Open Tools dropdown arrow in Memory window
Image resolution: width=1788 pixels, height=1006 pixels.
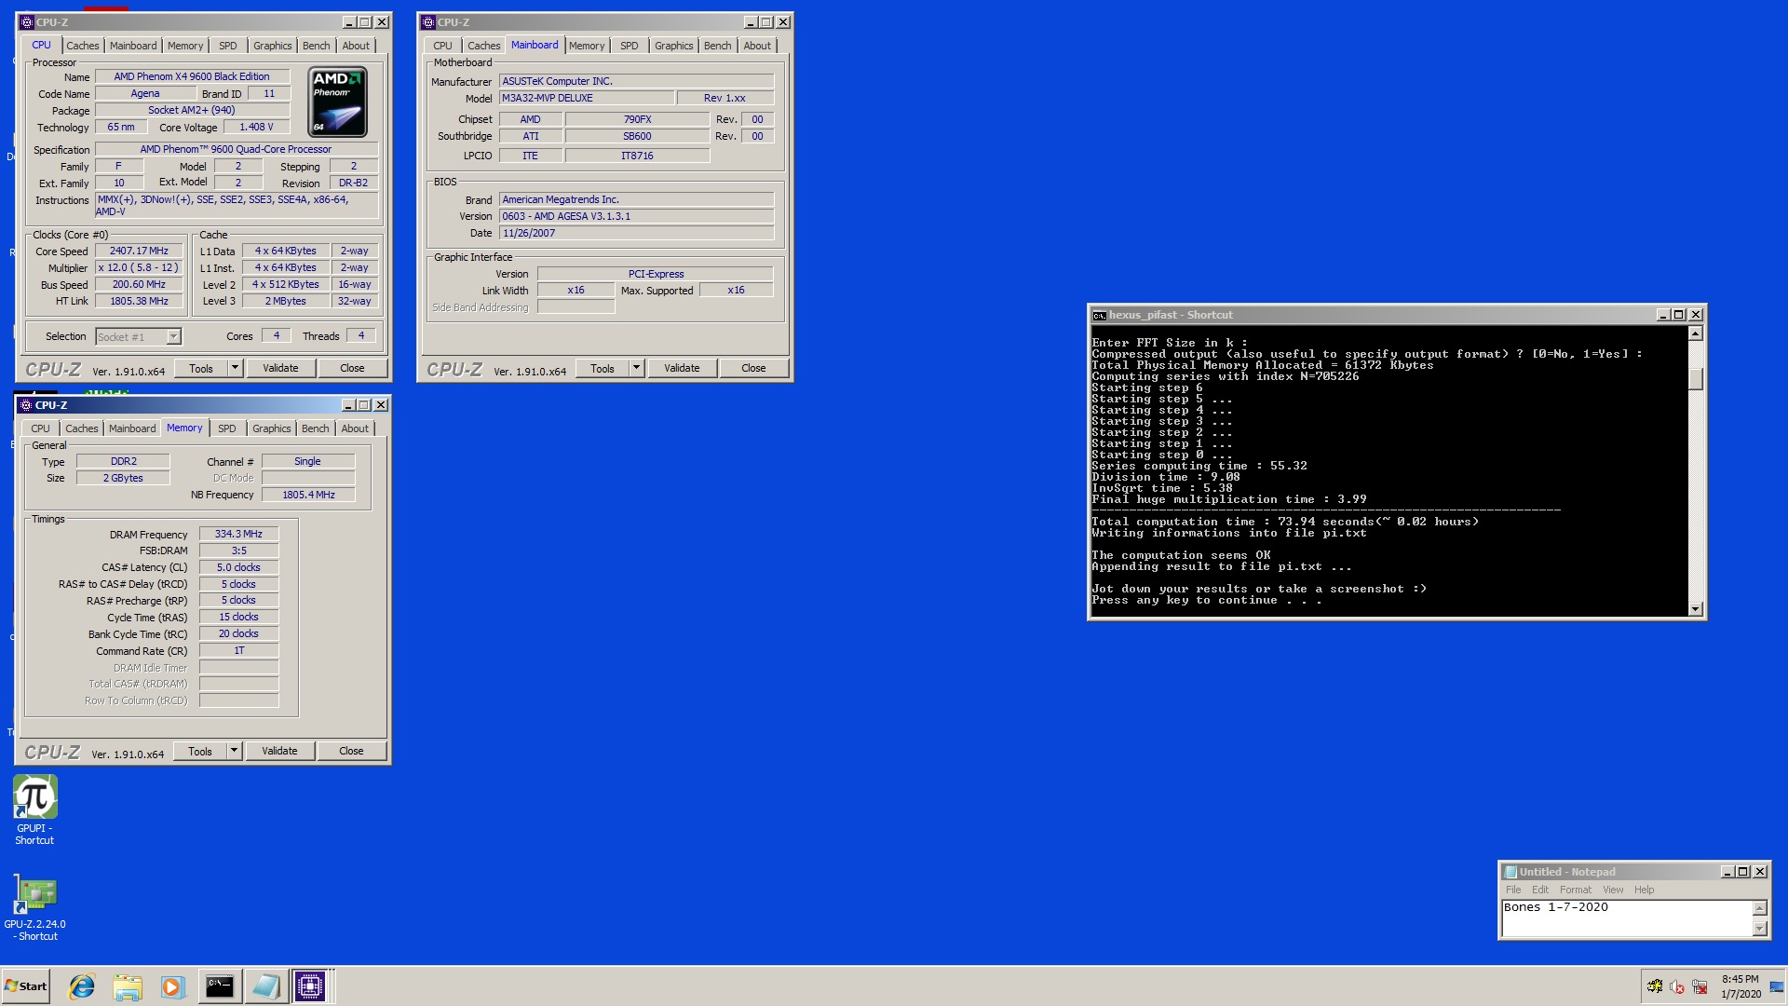coord(234,751)
